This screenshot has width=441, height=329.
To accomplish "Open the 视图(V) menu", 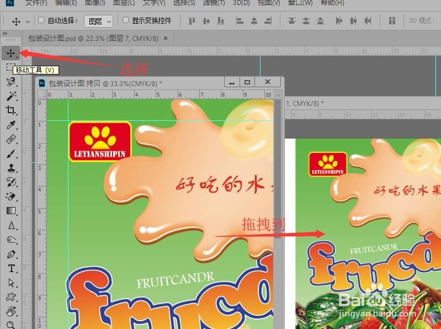I will click(x=269, y=3).
